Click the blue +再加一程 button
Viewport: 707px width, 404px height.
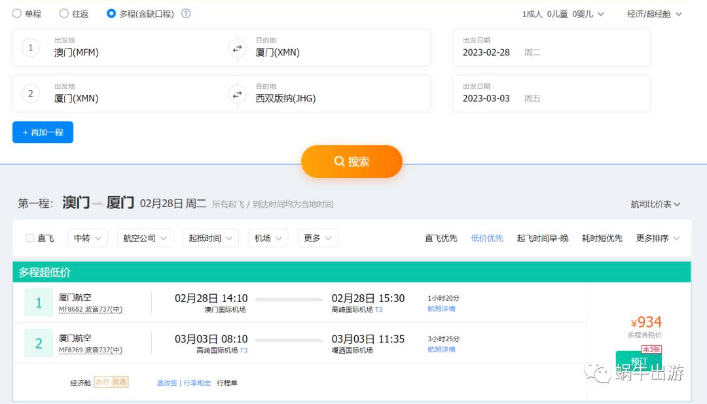pos(43,132)
